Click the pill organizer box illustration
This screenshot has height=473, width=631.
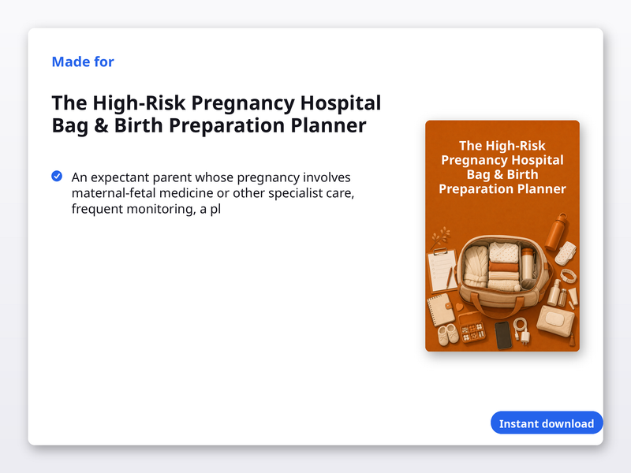472,328
